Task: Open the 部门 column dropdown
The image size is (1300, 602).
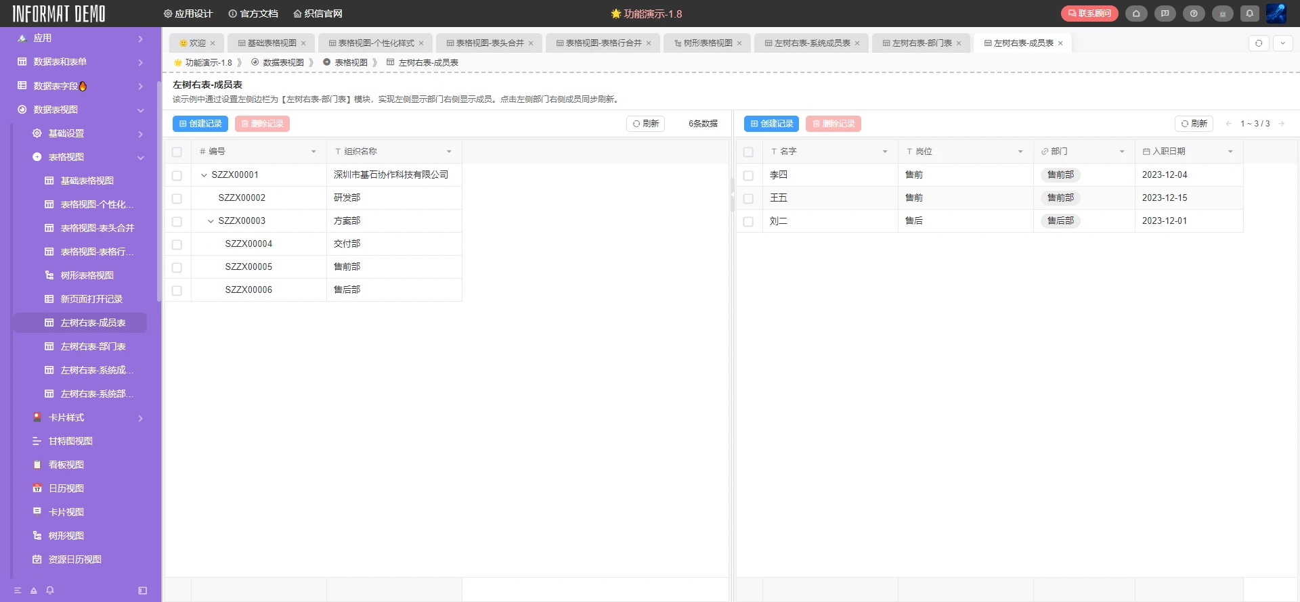Action: click(1122, 152)
